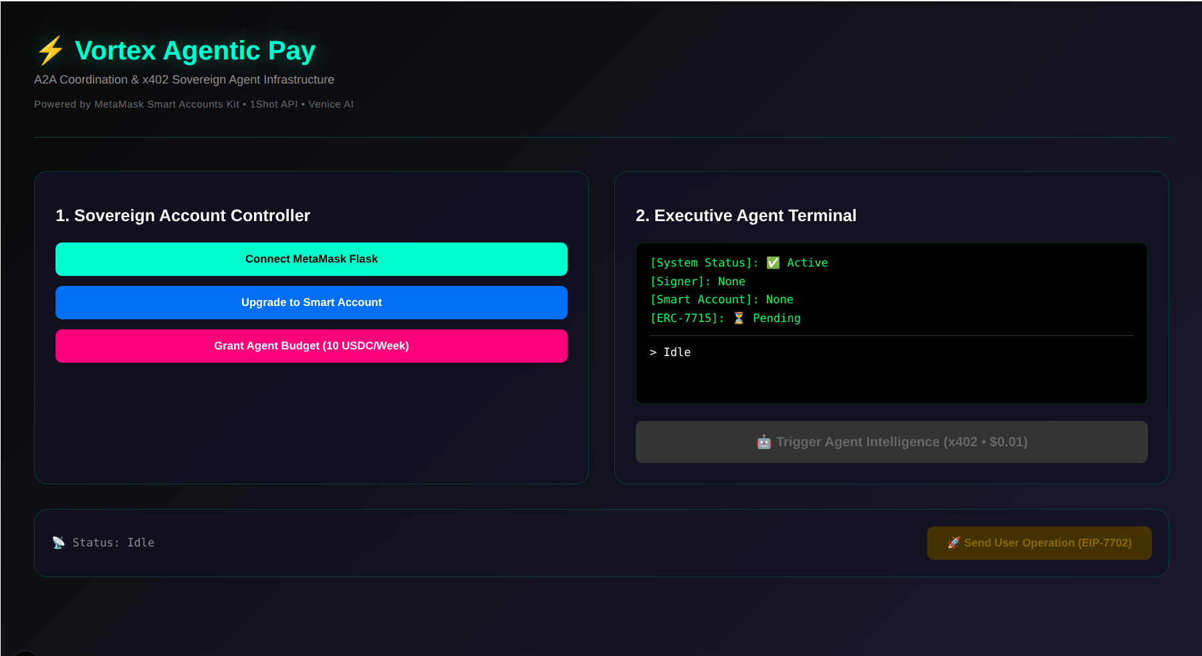Click the [ERC-7715] Pending line
Viewport: 1202px width, 656px height.
coord(725,318)
